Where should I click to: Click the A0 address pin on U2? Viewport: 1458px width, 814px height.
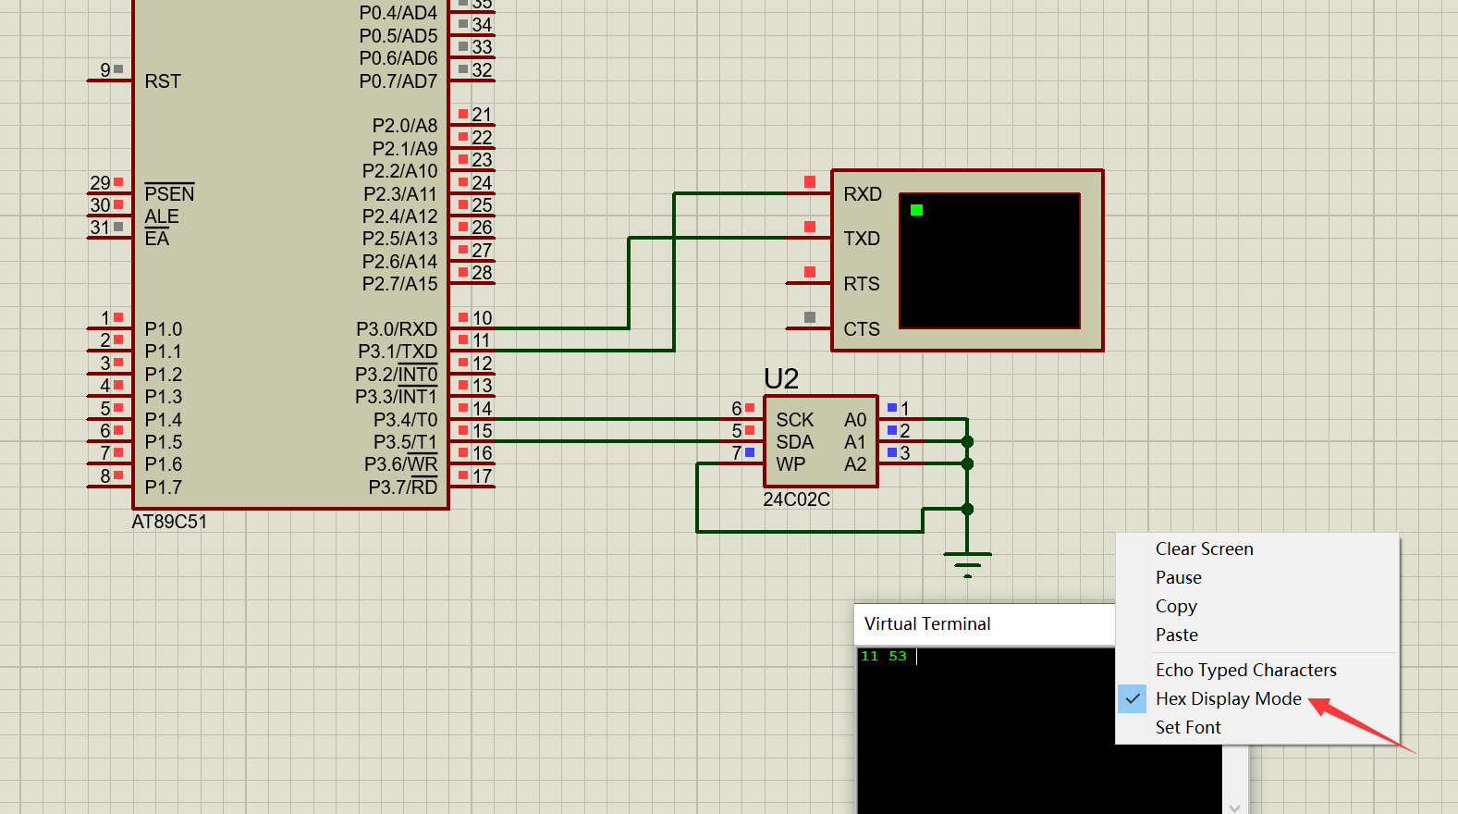coord(855,420)
